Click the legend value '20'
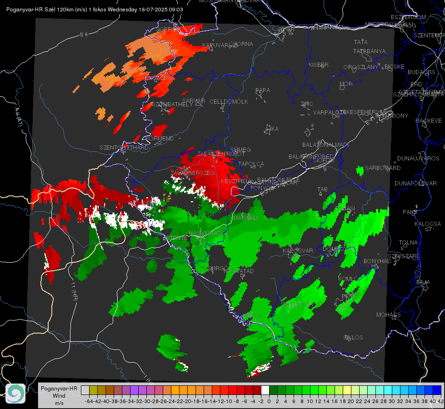Image resolution: width=445 pixels, height=409 pixels. coord(351,401)
